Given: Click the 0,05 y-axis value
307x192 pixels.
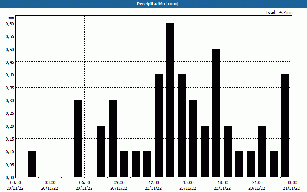Looking at the screenshot, I should [10, 164].
